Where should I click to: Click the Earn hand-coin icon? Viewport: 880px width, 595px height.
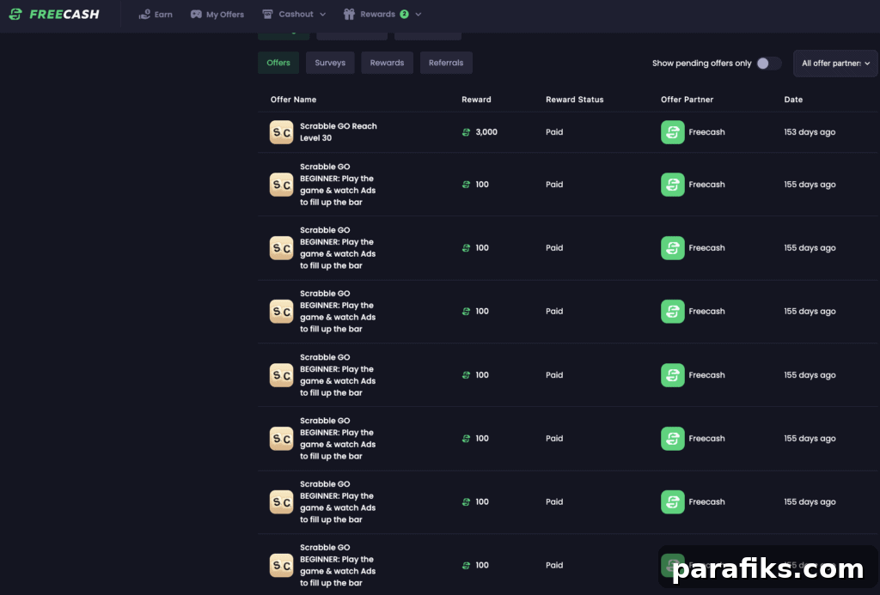(x=144, y=14)
